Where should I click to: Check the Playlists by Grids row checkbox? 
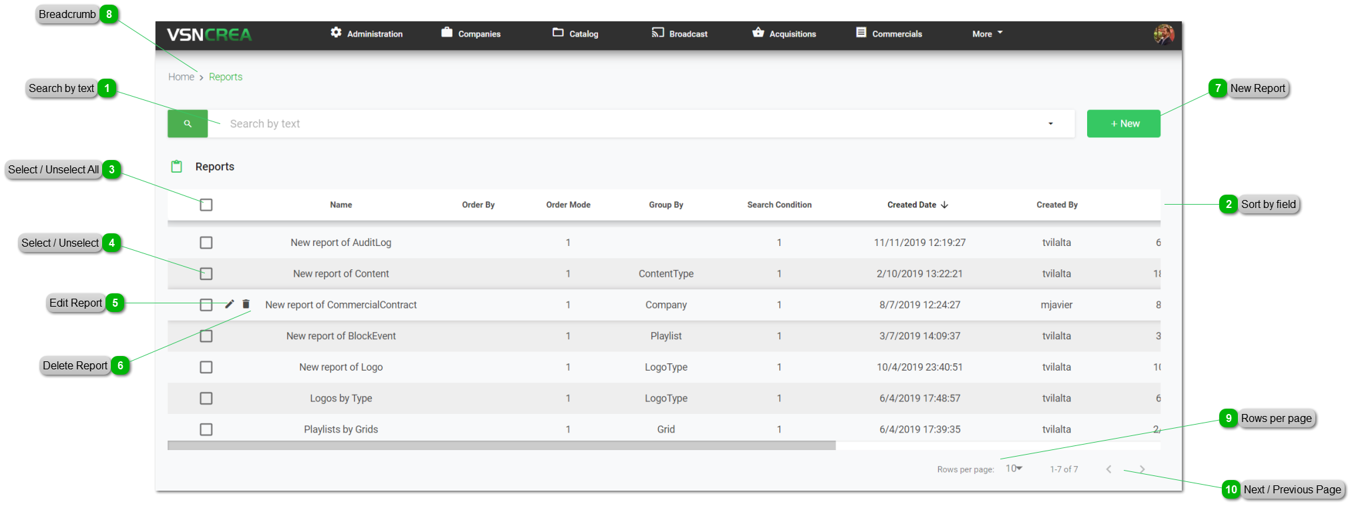point(206,429)
